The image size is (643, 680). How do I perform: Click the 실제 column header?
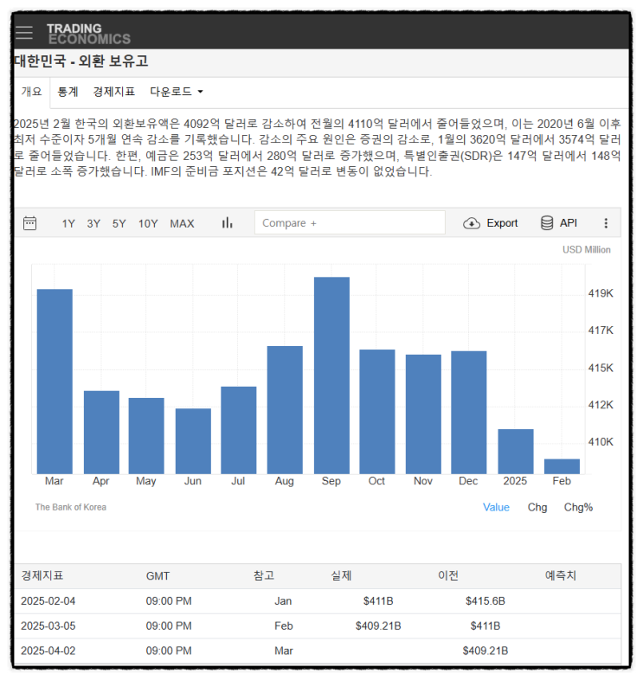(342, 576)
